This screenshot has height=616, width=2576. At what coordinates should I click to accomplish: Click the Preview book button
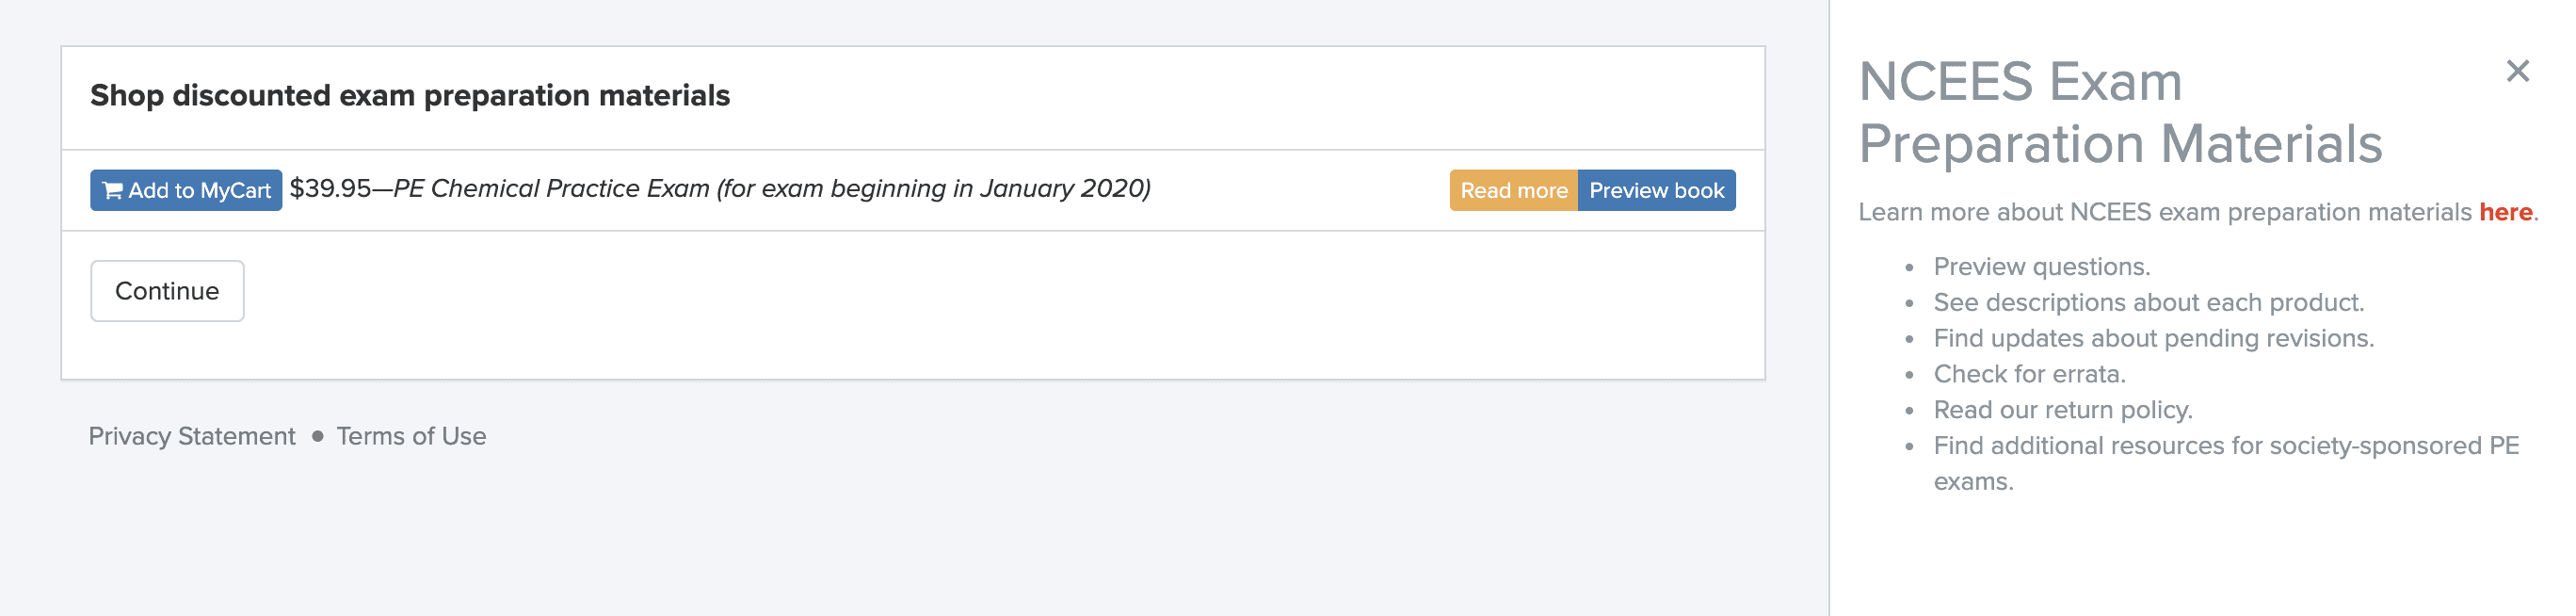(1656, 190)
